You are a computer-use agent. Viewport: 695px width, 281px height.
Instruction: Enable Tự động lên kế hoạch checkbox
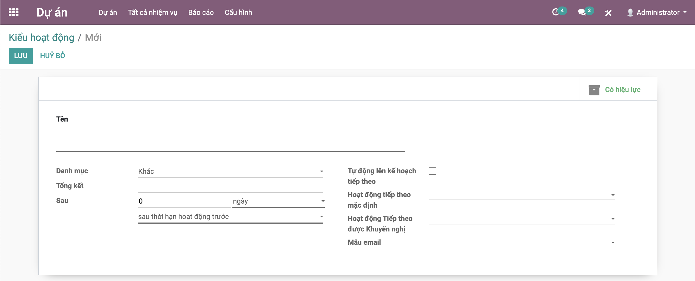pyautogui.click(x=432, y=171)
